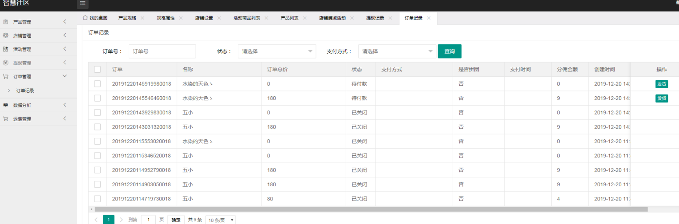Click the 订单号 search input field

[x=162, y=51]
